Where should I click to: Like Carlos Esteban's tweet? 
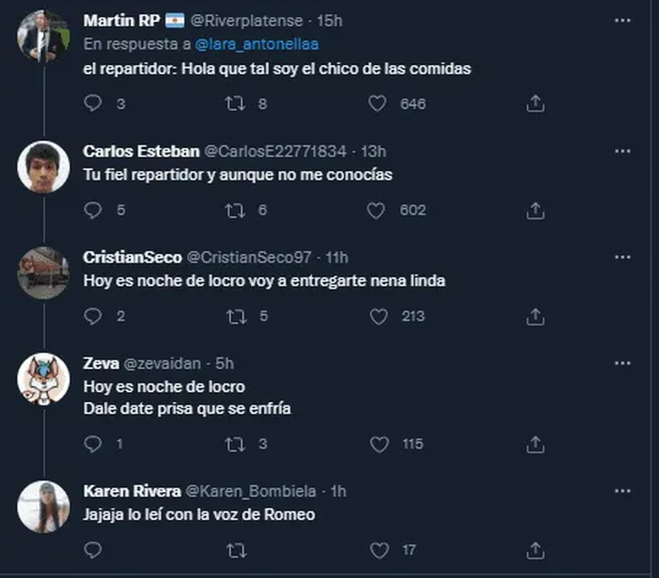click(x=376, y=210)
